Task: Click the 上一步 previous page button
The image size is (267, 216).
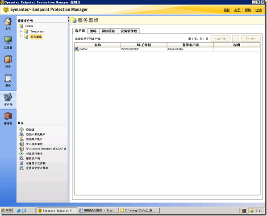Action: pyautogui.click(x=221, y=39)
